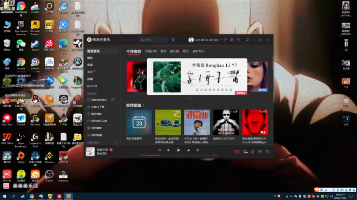Click NetEase Music red taskbar icon

point(59,196)
